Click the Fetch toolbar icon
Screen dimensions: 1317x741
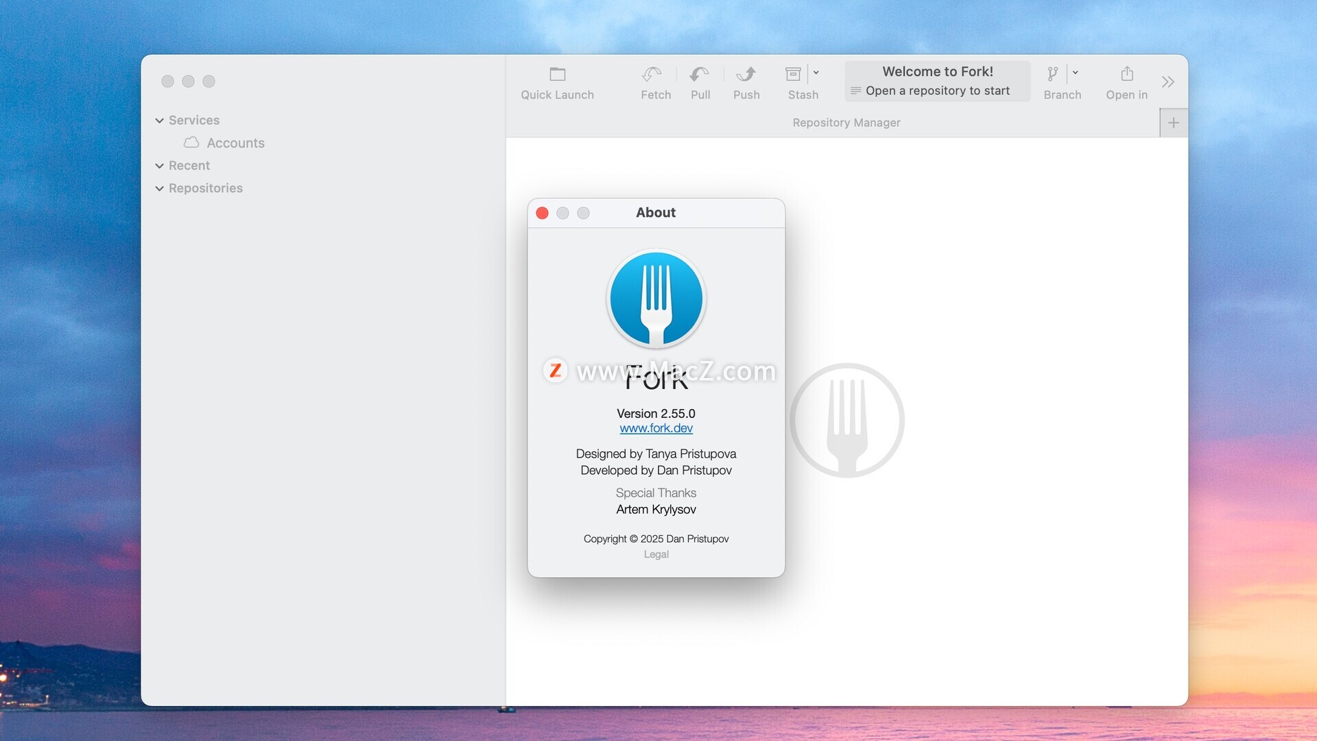tap(652, 74)
